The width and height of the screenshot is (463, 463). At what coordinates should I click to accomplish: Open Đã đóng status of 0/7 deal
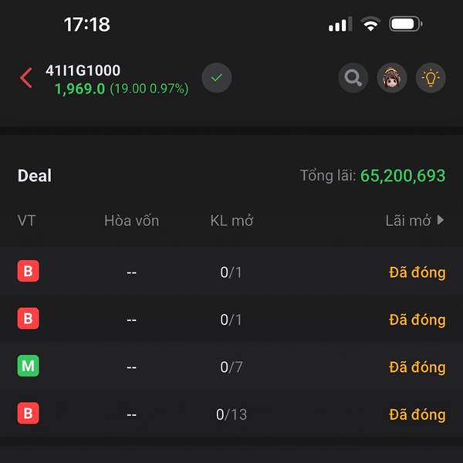(x=417, y=367)
